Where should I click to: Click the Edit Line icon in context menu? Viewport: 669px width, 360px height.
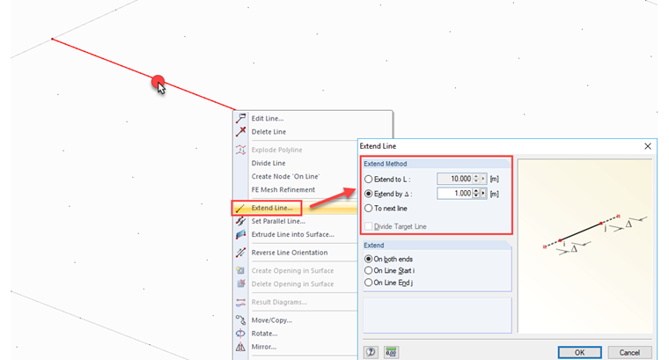pyautogui.click(x=240, y=118)
